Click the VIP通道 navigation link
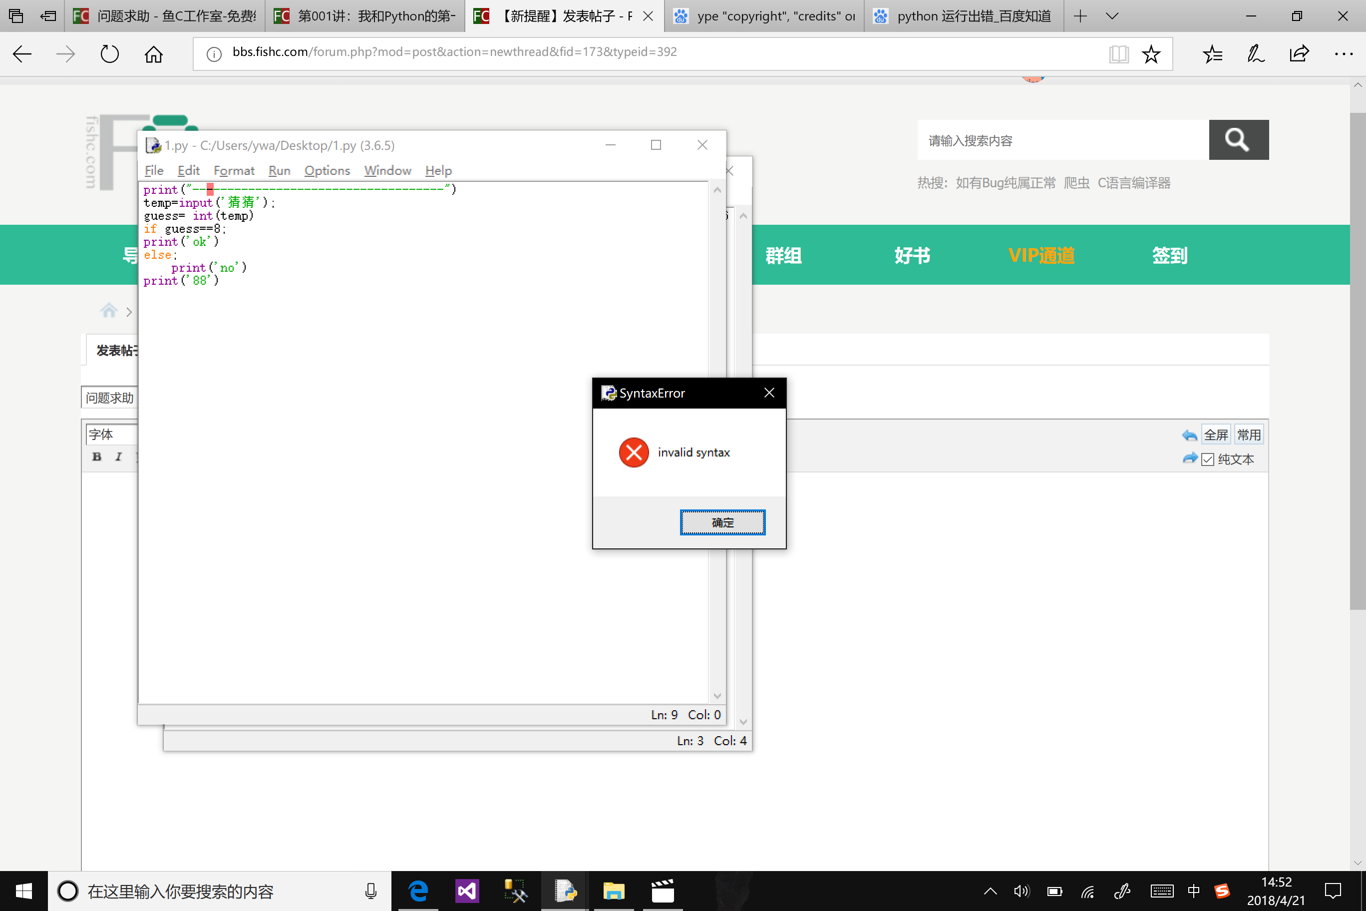1366x911 pixels. tap(1041, 255)
